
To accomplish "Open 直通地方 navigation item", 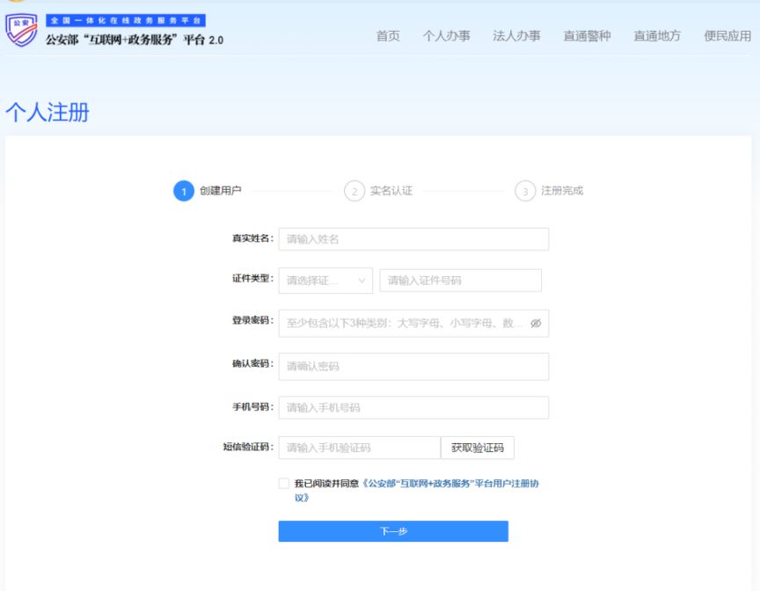I will (x=657, y=36).
